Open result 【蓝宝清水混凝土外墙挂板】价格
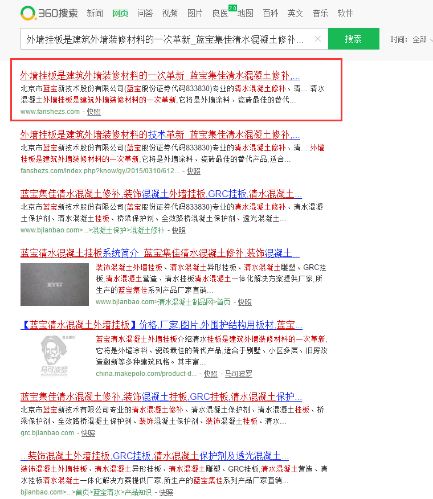433x499 pixels. point(161,325)
